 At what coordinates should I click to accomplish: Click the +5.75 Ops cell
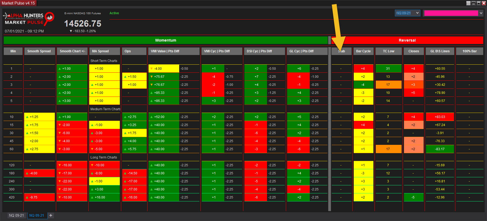tap(134, 149)
